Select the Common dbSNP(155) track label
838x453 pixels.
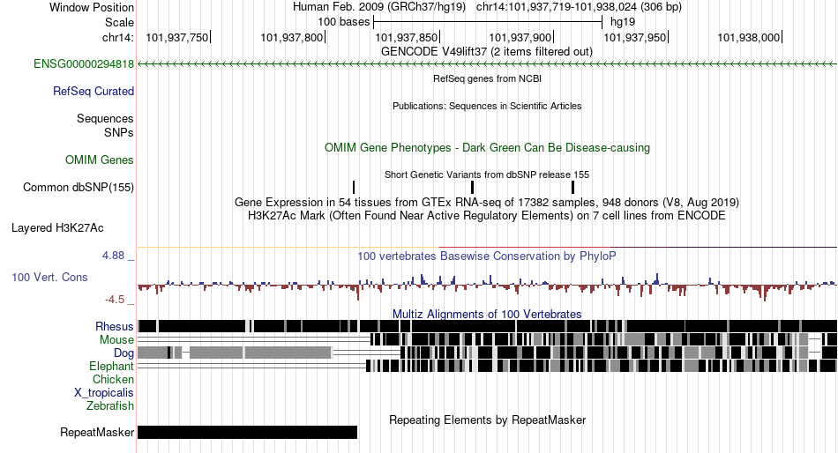(x=78, y=188)
